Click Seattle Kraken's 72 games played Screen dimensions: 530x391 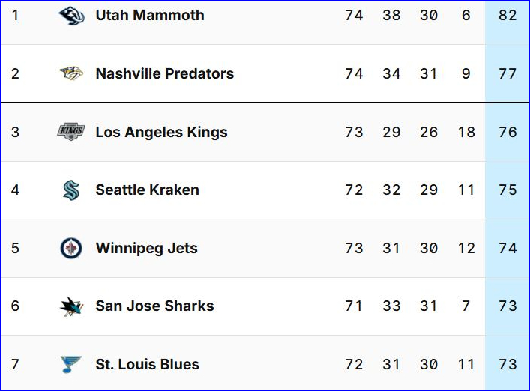354,190
